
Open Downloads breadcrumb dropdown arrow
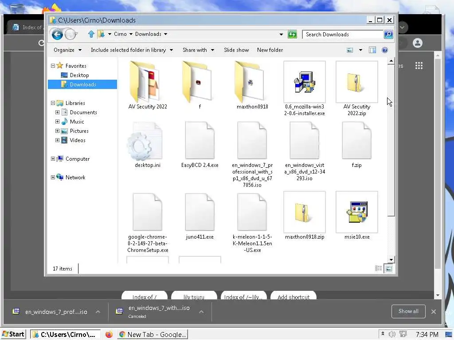coord(166,34)
